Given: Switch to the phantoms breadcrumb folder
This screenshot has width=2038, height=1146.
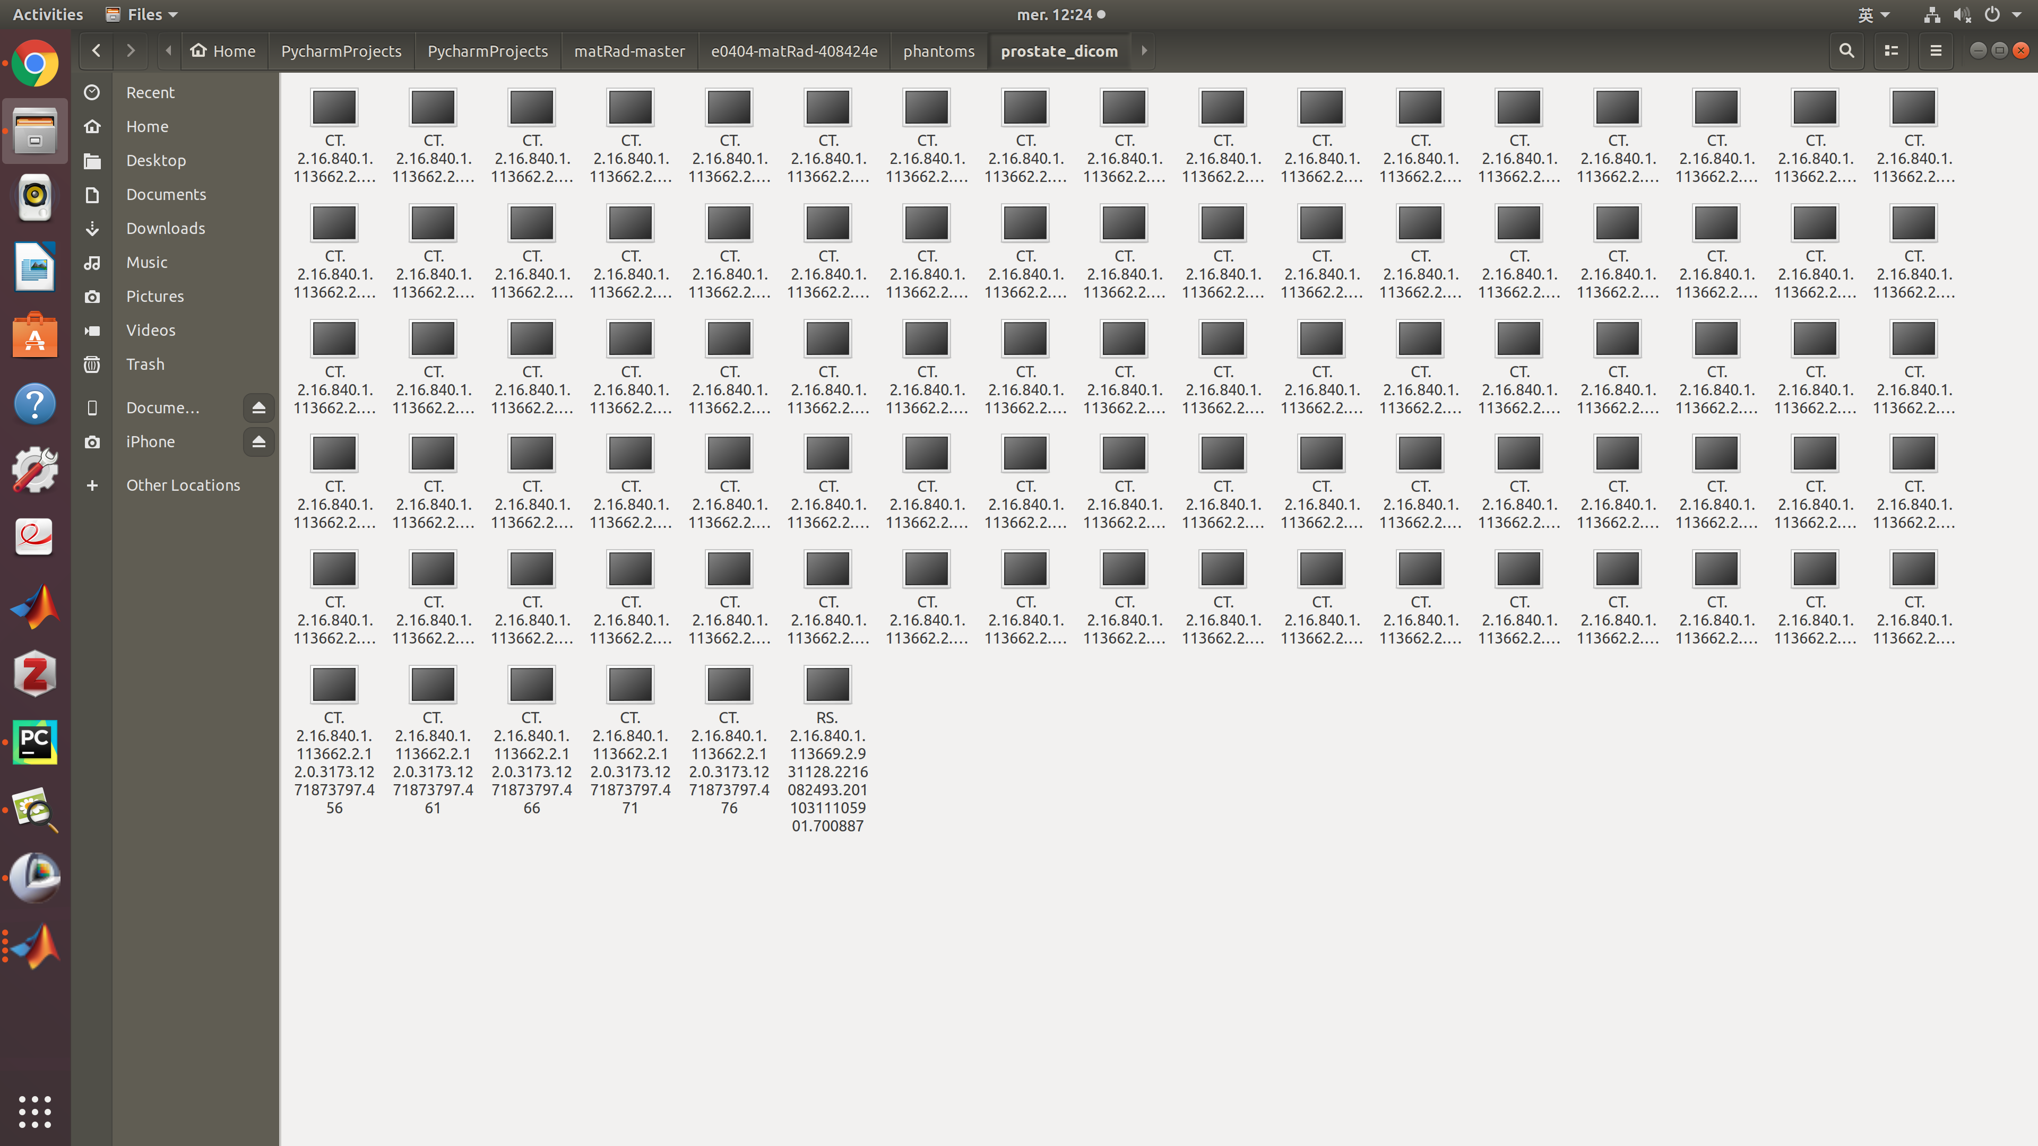Looking at the screenshot, I should point(938,50).
